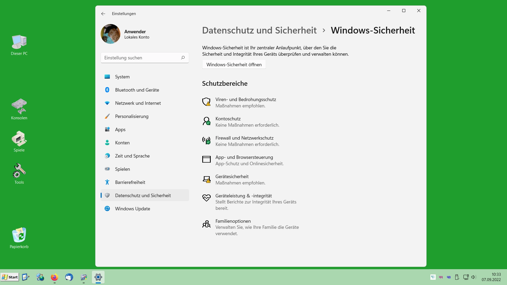
Task: Open the clock showing 10:33
Action: coord(491,277)
